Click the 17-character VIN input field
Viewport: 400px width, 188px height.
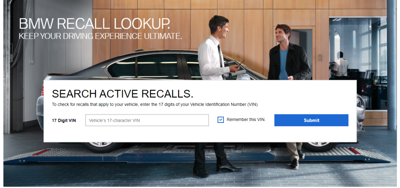147,120
